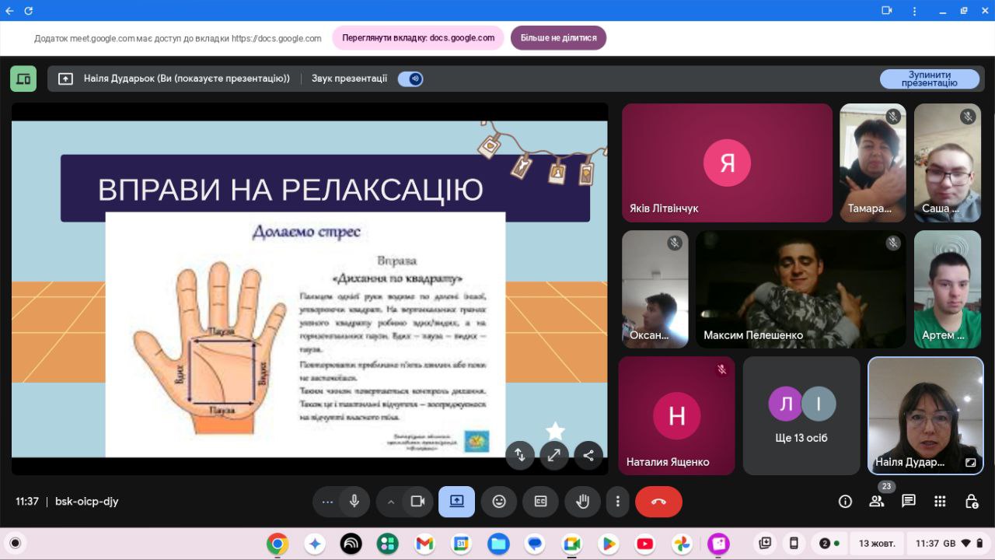The width and height of the screenshot is (995, 560).
Task: Open the emoji reactions panel
Action: click(x=499, y=502)
